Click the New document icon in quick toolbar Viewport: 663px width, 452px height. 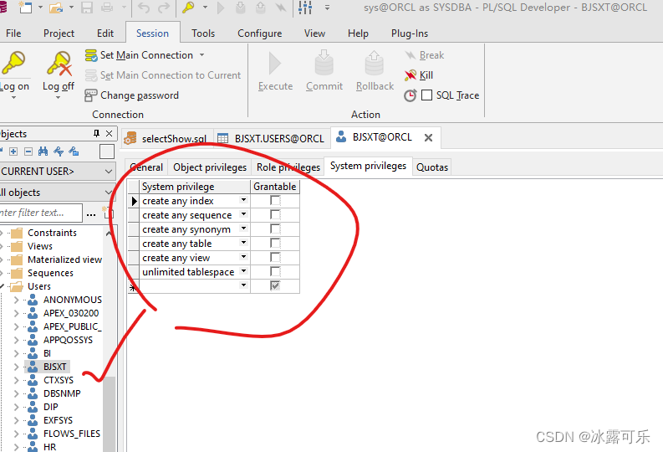coord(25,8)
